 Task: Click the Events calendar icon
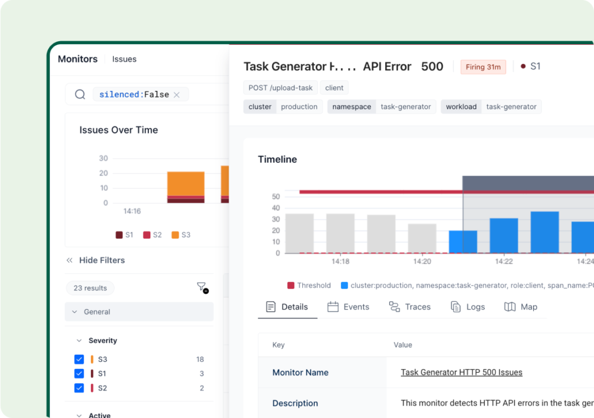[333, 307]
